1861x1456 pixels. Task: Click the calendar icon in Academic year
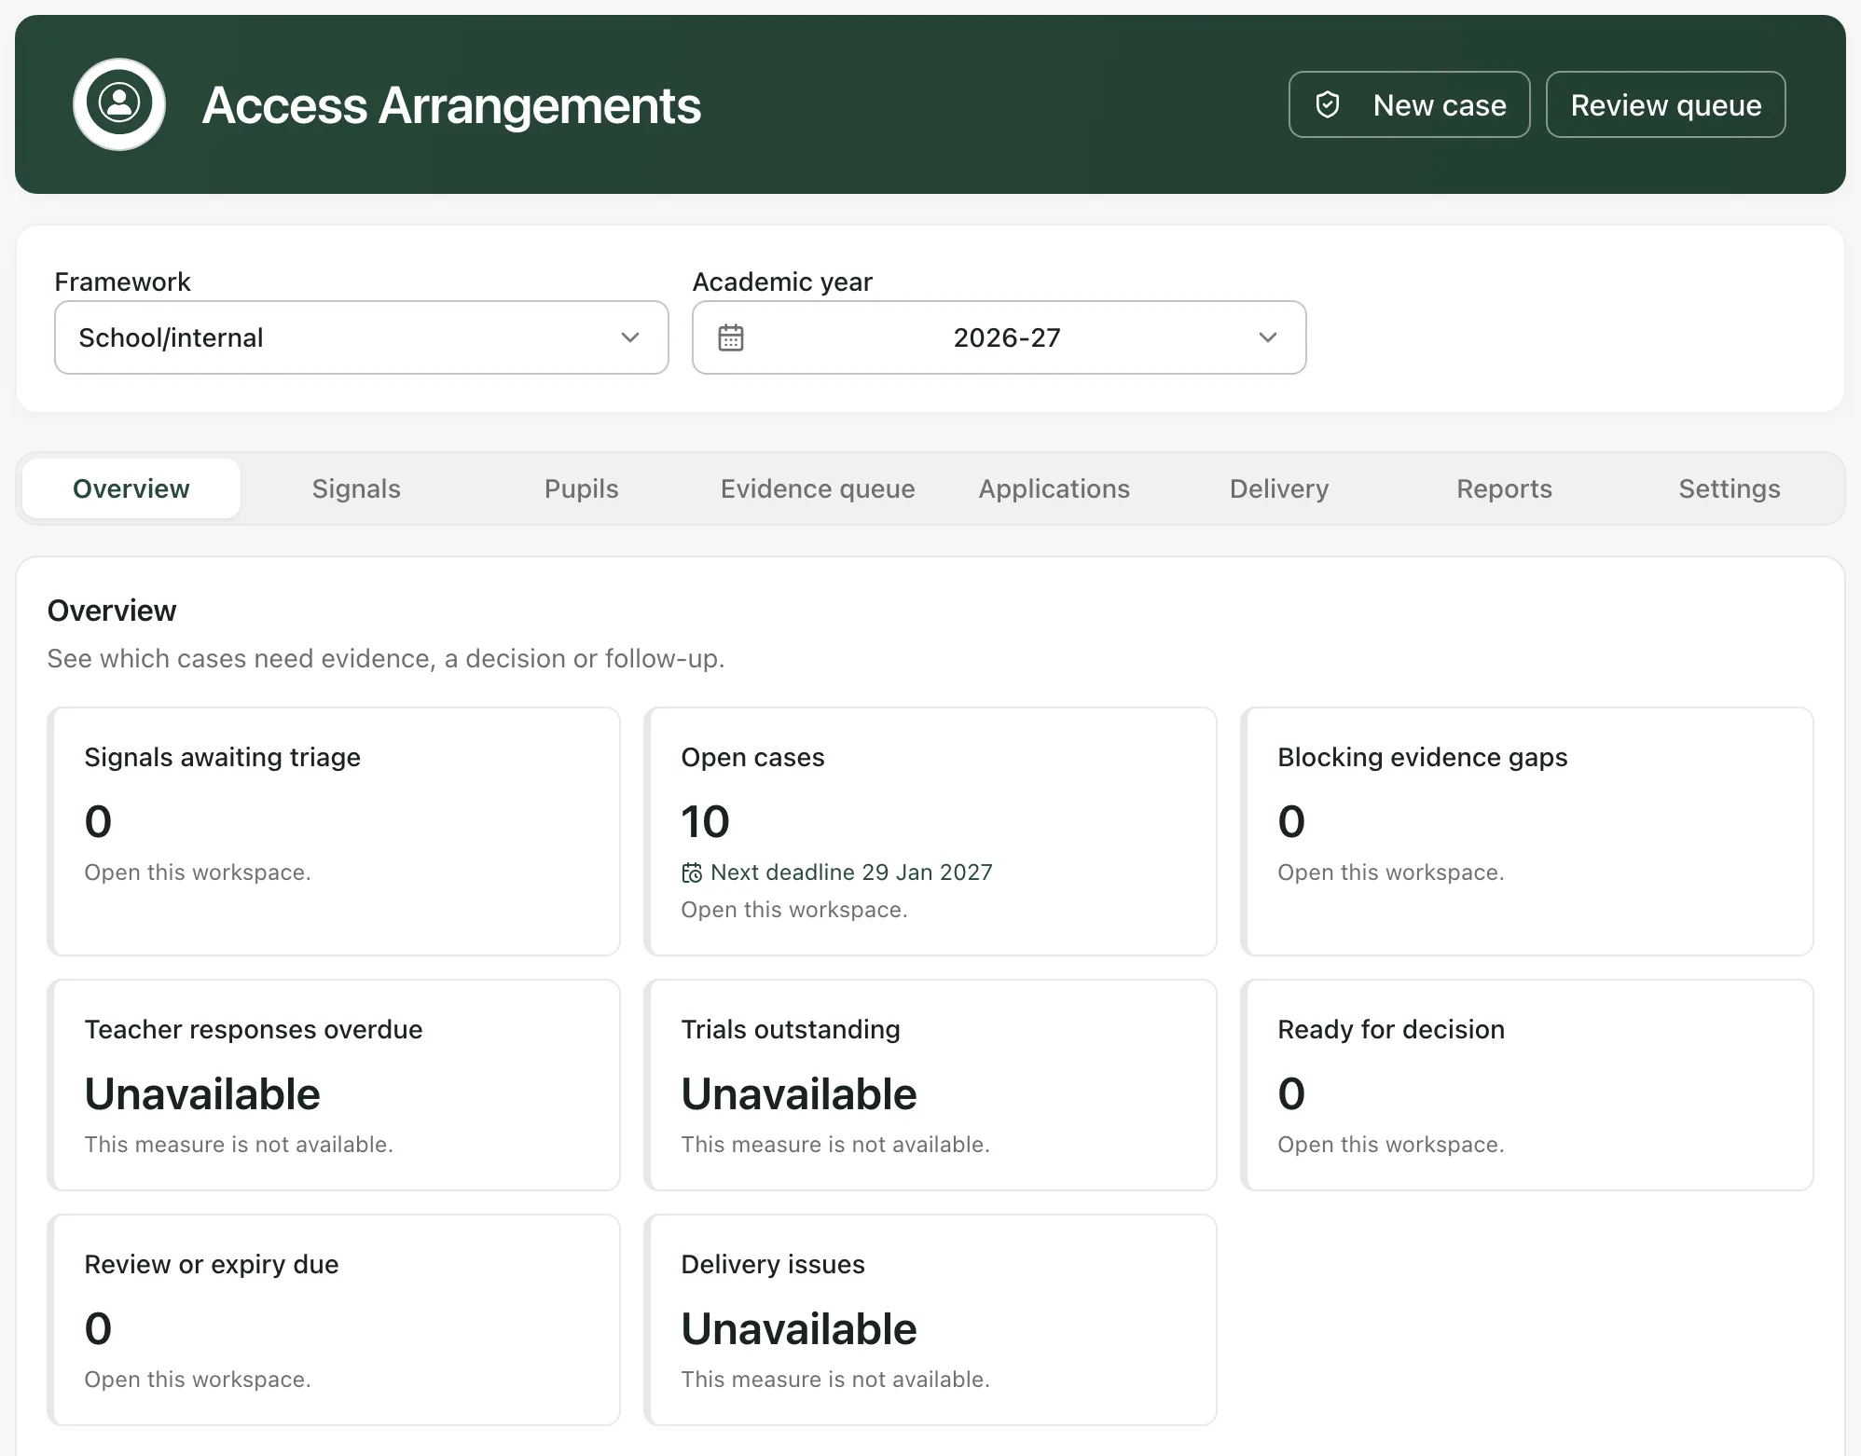(x=731, y=337)
